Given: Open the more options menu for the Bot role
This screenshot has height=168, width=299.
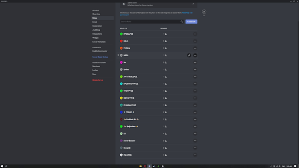Looking at the screenshot, I should point(195,62).
